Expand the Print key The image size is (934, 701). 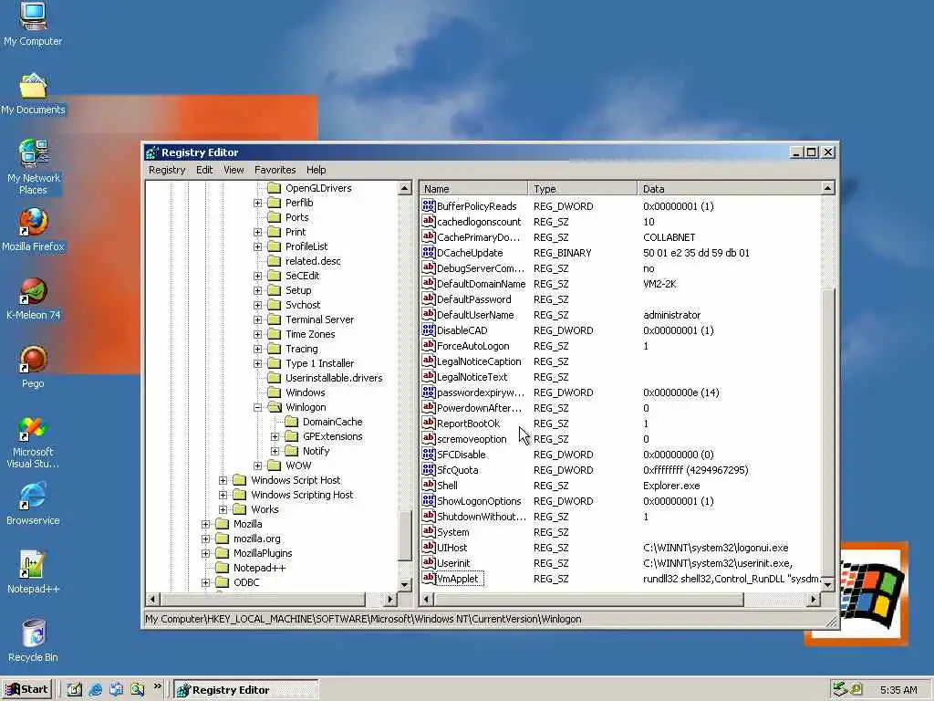pos(257,232)
